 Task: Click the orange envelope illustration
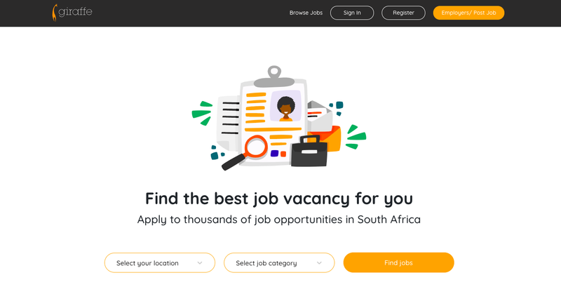coord(332,137)
